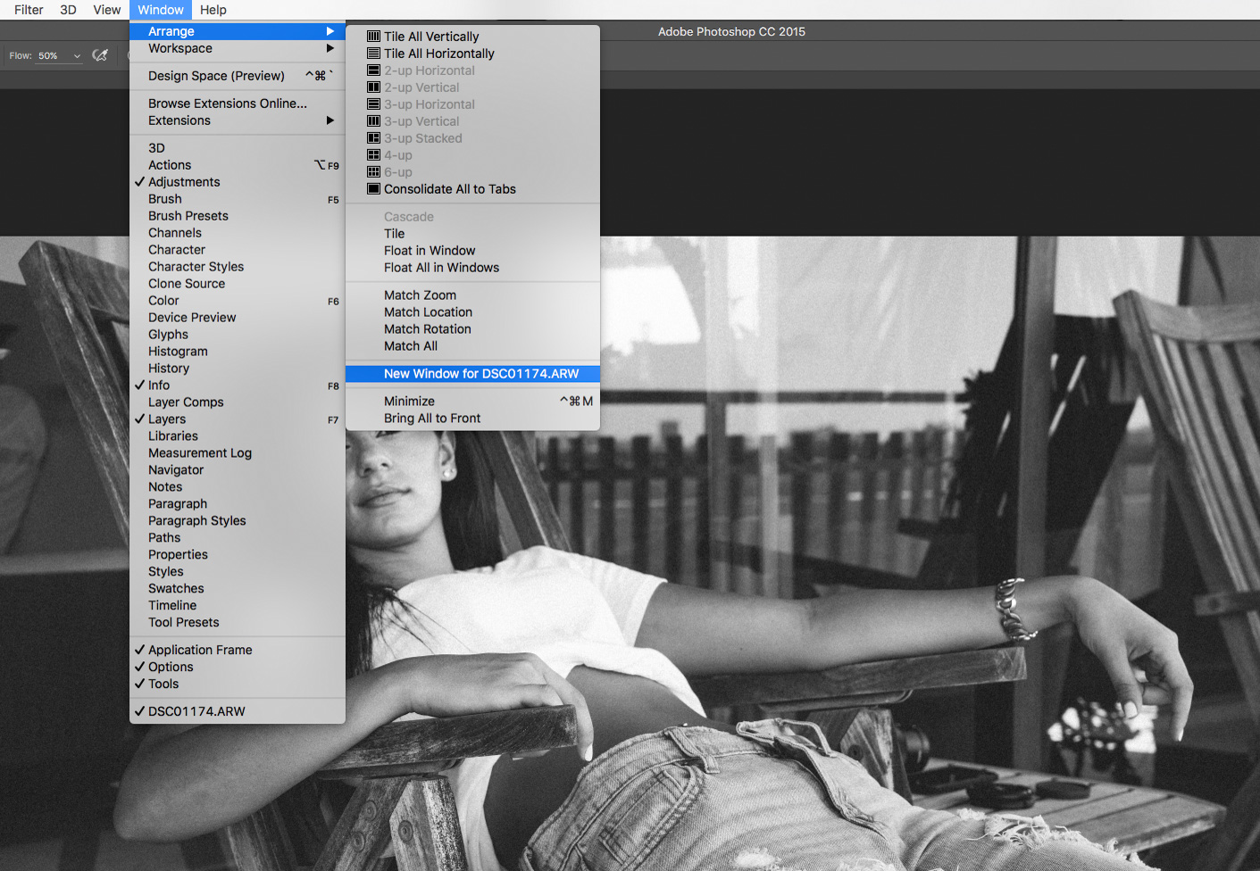1260x871 pixels.
Task: Click the Tile All Vertically icon
Action: [371, 36]
